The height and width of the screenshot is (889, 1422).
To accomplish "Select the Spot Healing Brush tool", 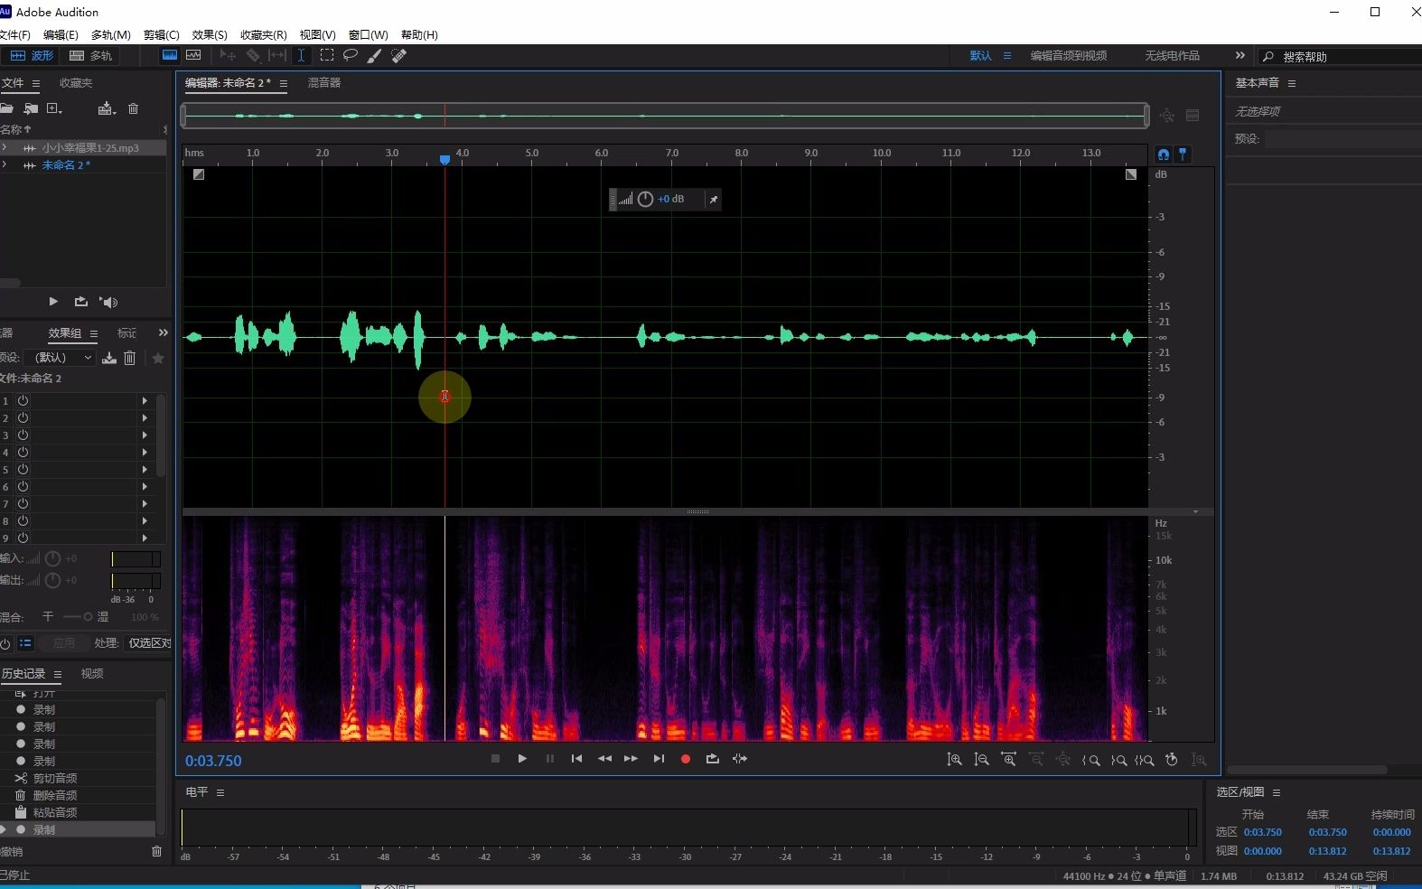I will 398,56.
